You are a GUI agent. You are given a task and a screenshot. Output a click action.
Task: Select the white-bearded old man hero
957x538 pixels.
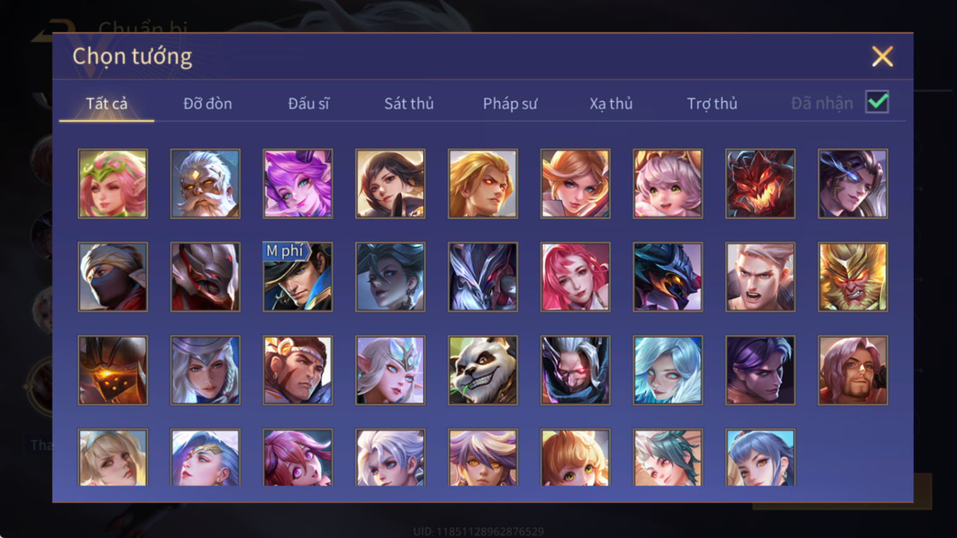[205, 184]
